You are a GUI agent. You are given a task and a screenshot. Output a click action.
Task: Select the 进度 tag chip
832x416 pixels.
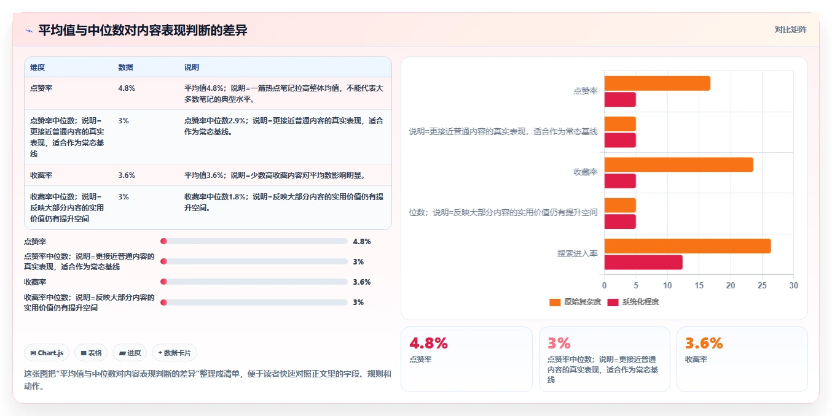pos(130,353)
